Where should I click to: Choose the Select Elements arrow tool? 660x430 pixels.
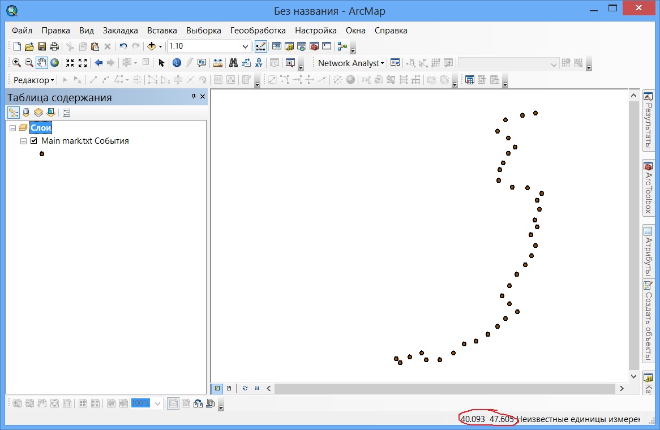point(161,63)
